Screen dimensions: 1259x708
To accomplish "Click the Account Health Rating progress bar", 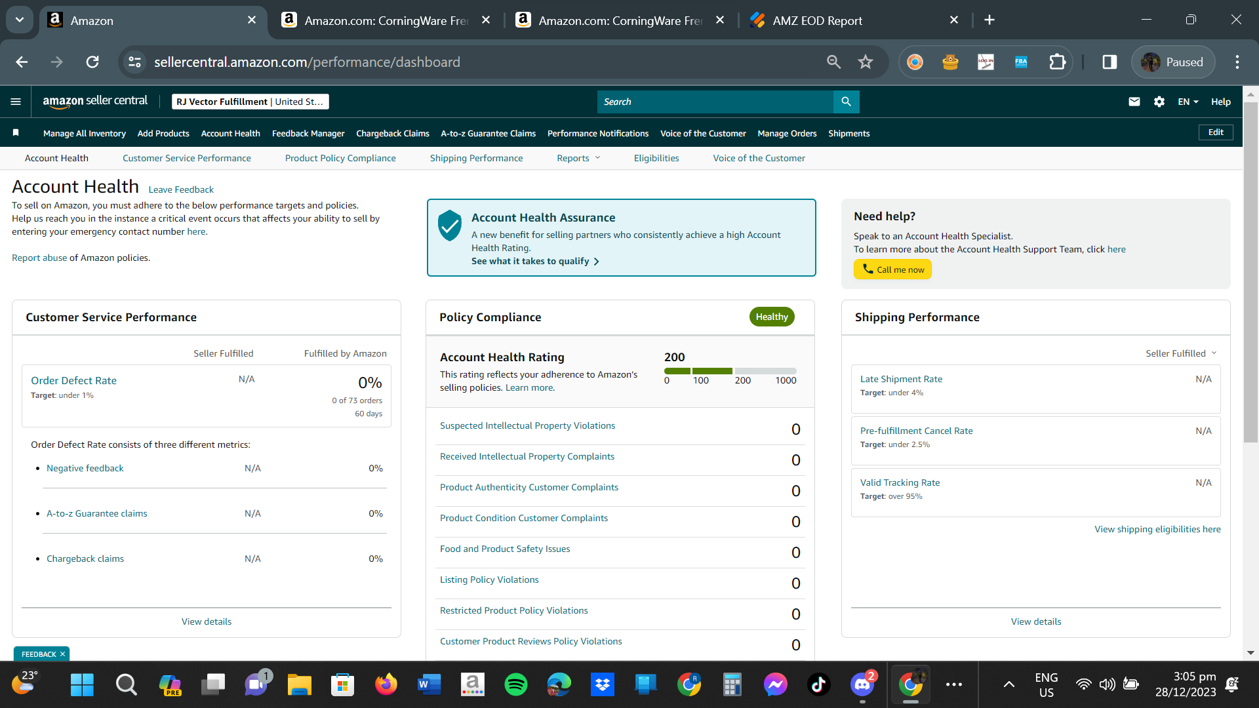I will (730, 371).
